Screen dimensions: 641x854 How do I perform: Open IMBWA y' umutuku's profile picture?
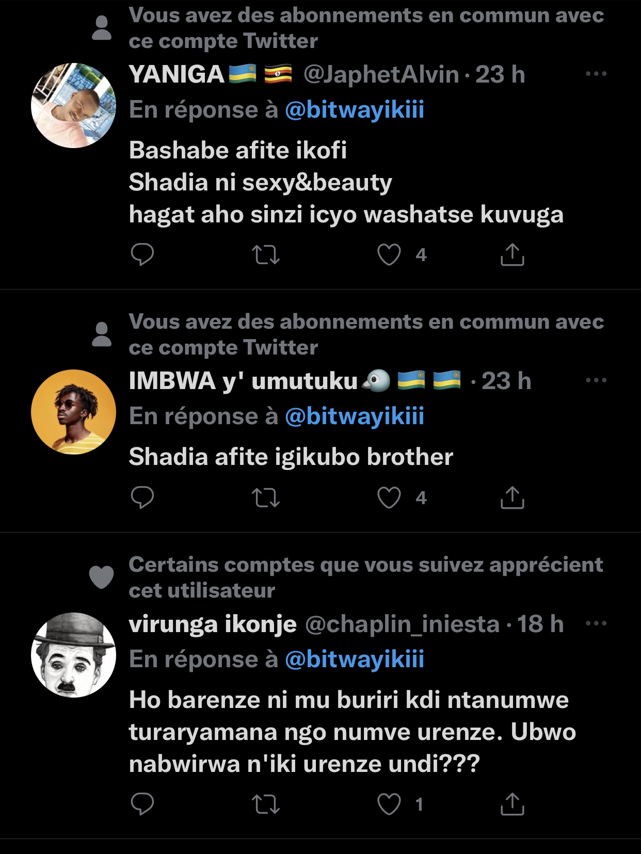(x=73, y=412)
